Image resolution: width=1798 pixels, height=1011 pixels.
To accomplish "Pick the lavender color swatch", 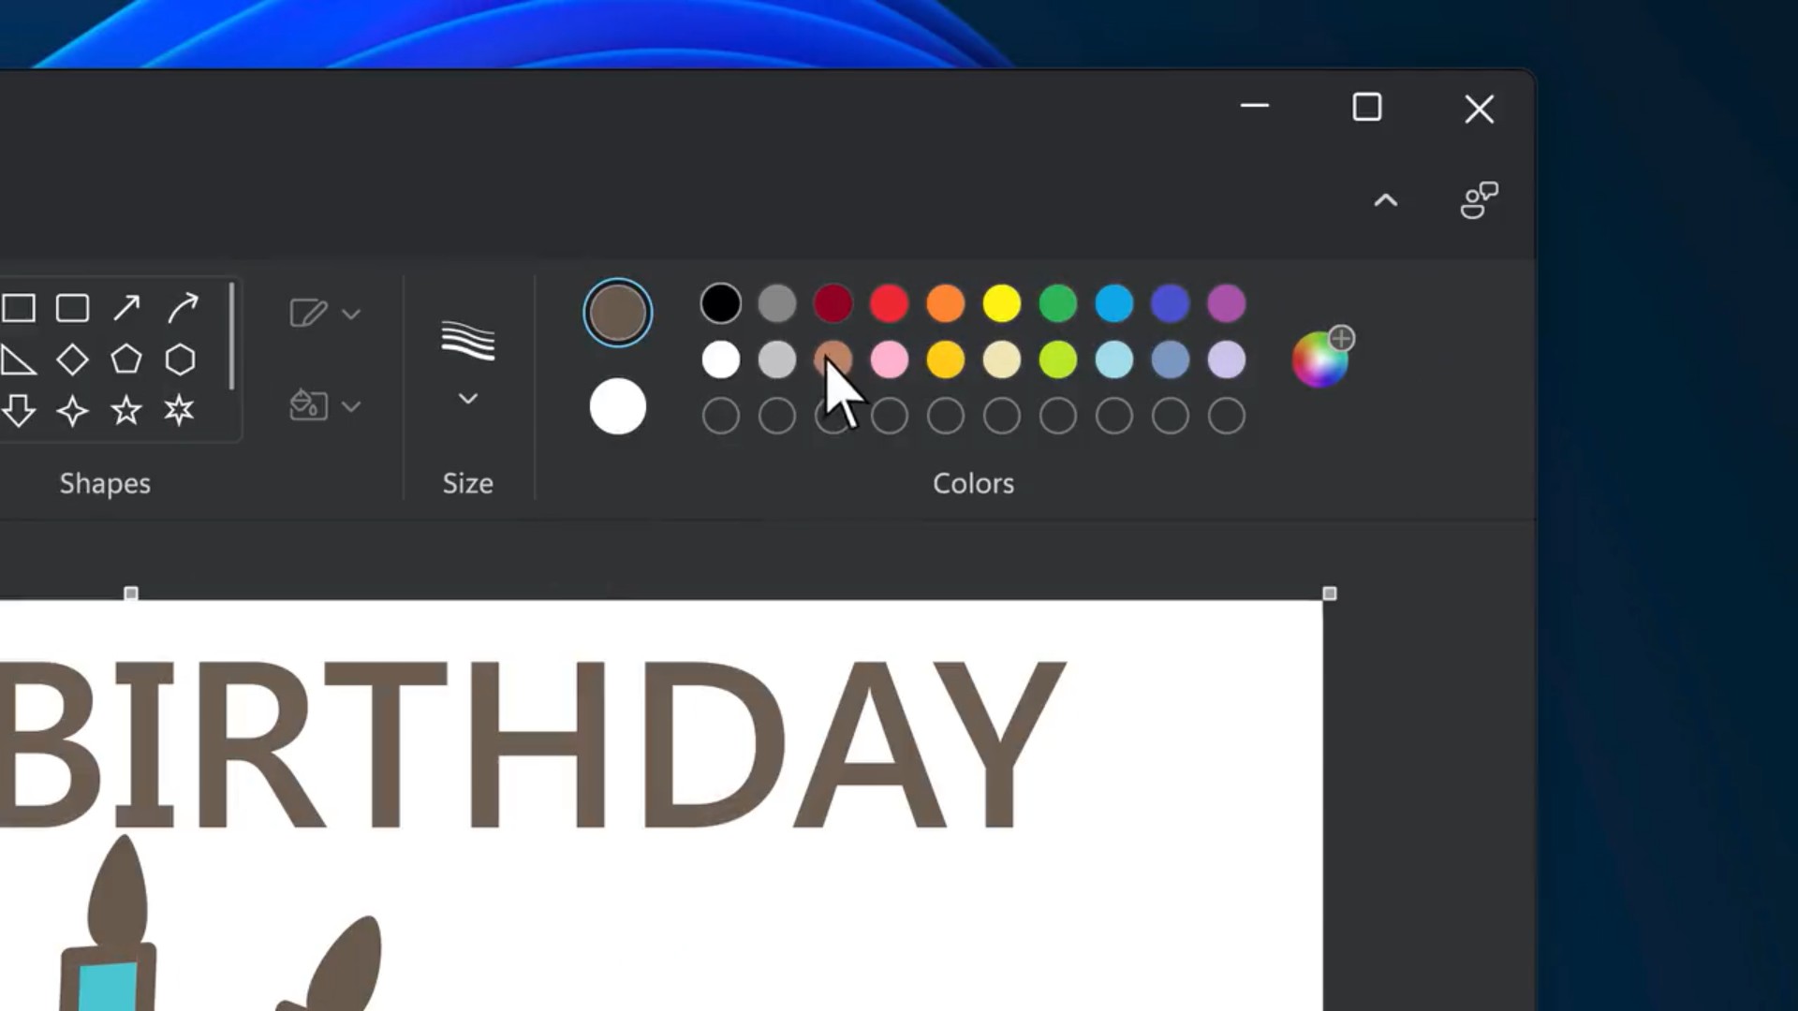I will [x=1227, y=359].
